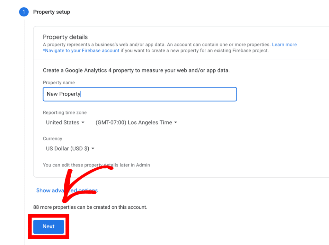Click the Reporting time zone label

pyautogui.click(x=65, y=113)
